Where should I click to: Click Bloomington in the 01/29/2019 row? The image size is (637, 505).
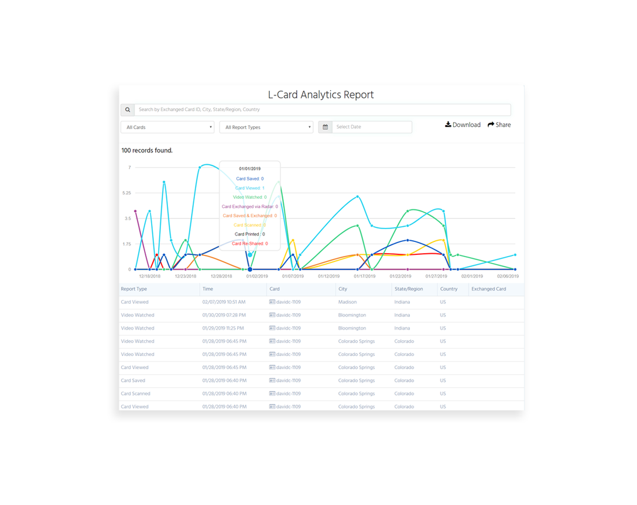[352, 328]
